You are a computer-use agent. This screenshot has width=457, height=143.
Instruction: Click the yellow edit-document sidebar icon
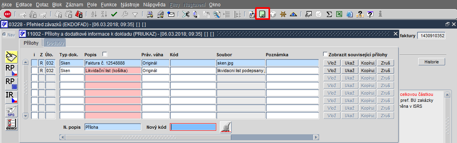coord(11,57)
